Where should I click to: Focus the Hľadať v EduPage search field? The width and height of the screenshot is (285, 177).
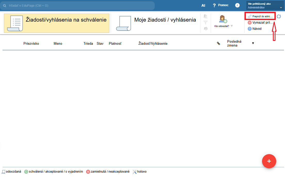click(x=77, y=6)
